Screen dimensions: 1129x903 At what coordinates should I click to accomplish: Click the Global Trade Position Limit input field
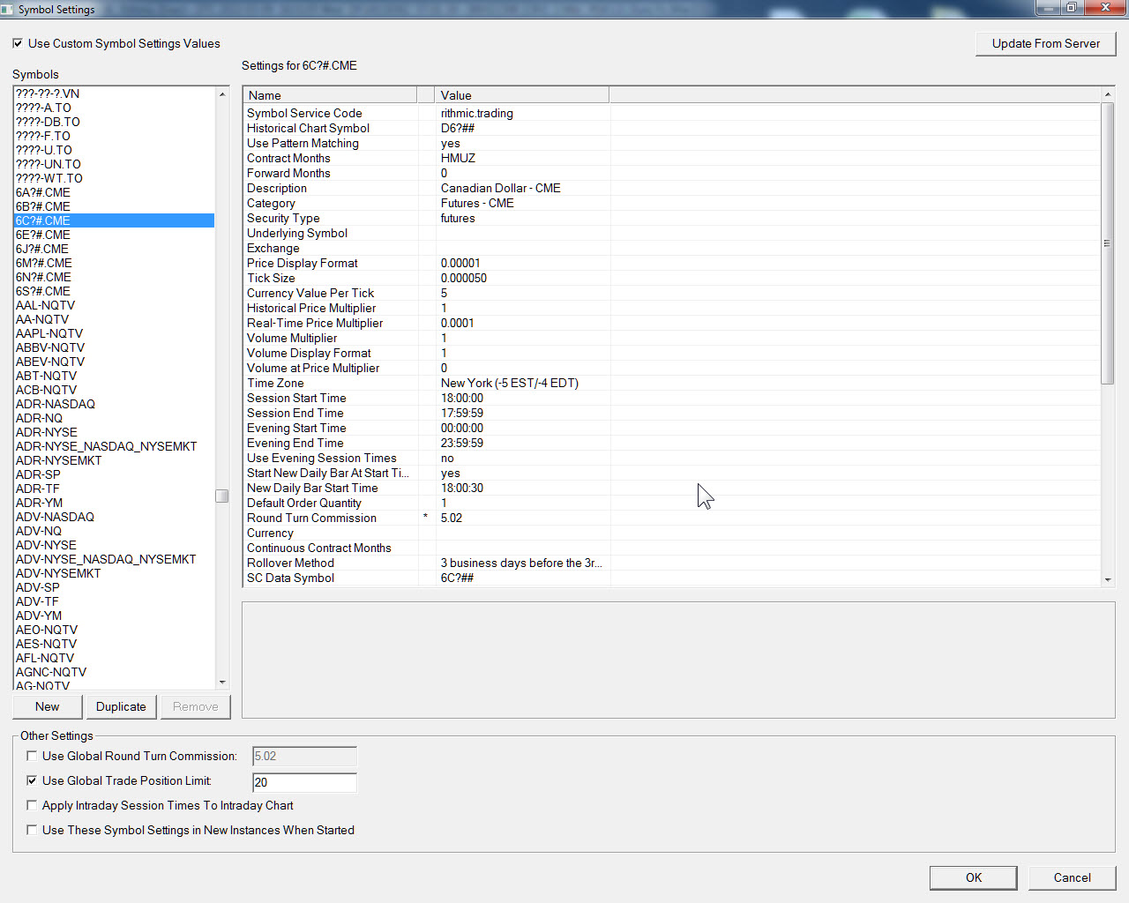point(304,782)
